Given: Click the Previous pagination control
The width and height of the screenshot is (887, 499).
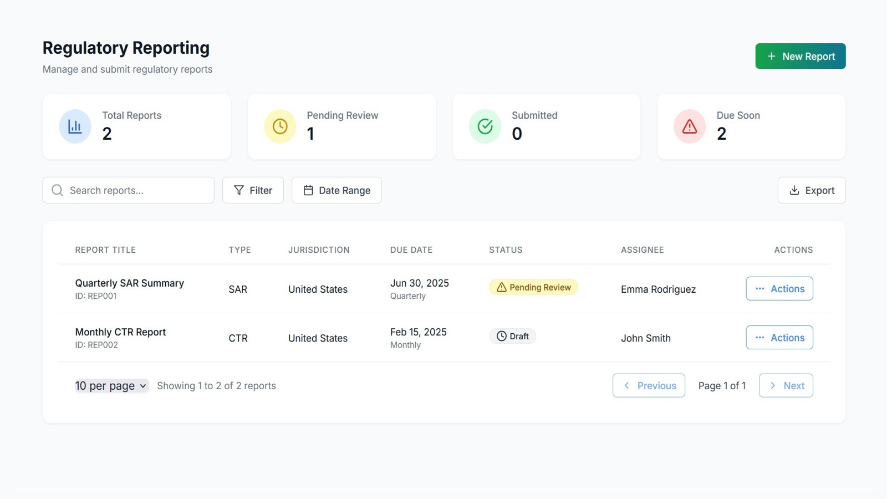Looking at the screenshot, I should coord(649,385).
